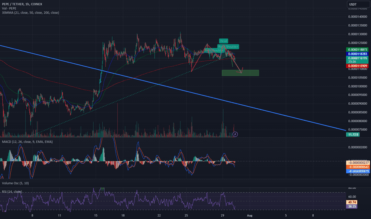The image size is (371, 219).
Task: Click the 0.0000080000 price axis label
Action: coord(357,121)
